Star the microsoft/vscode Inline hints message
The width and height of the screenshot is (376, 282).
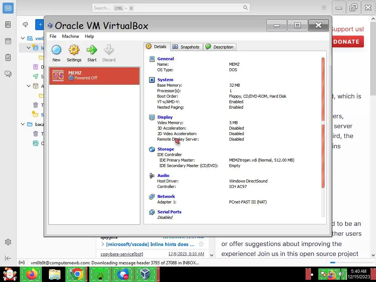201,244
